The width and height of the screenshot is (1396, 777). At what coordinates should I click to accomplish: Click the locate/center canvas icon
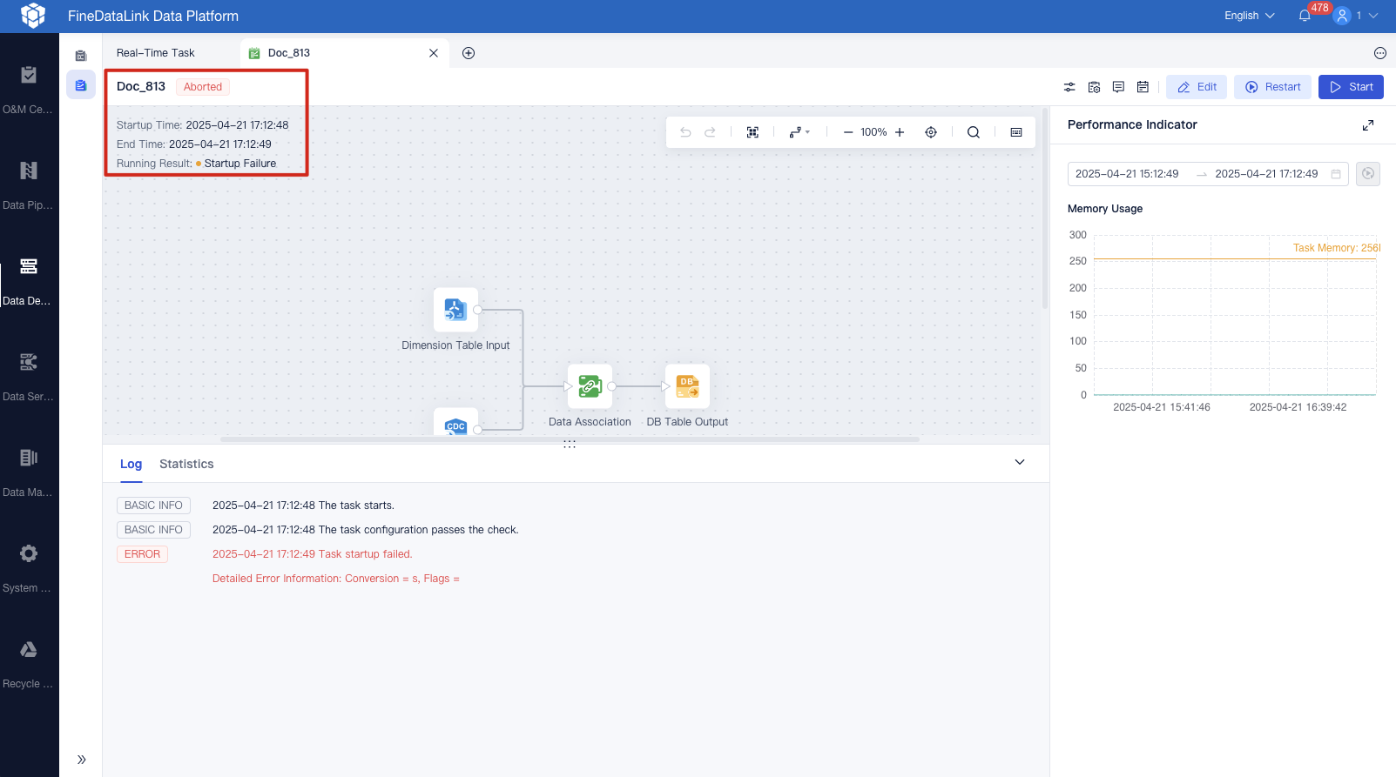[x=931, y=132]
